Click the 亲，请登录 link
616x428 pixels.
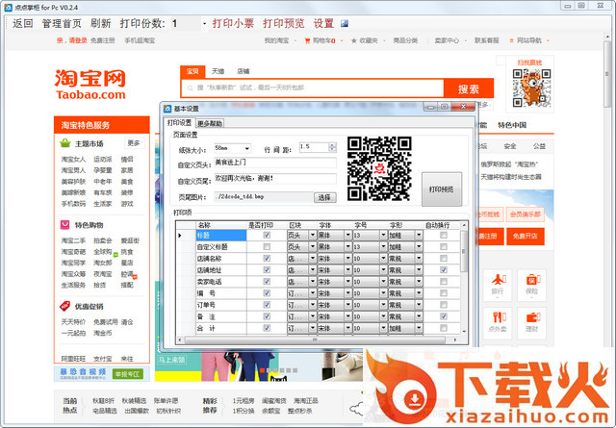71,40
